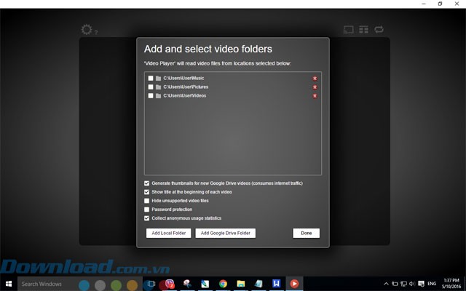
Task: Select the C:\Users\User\Videos path text
Action: click(x=184, y=95)
